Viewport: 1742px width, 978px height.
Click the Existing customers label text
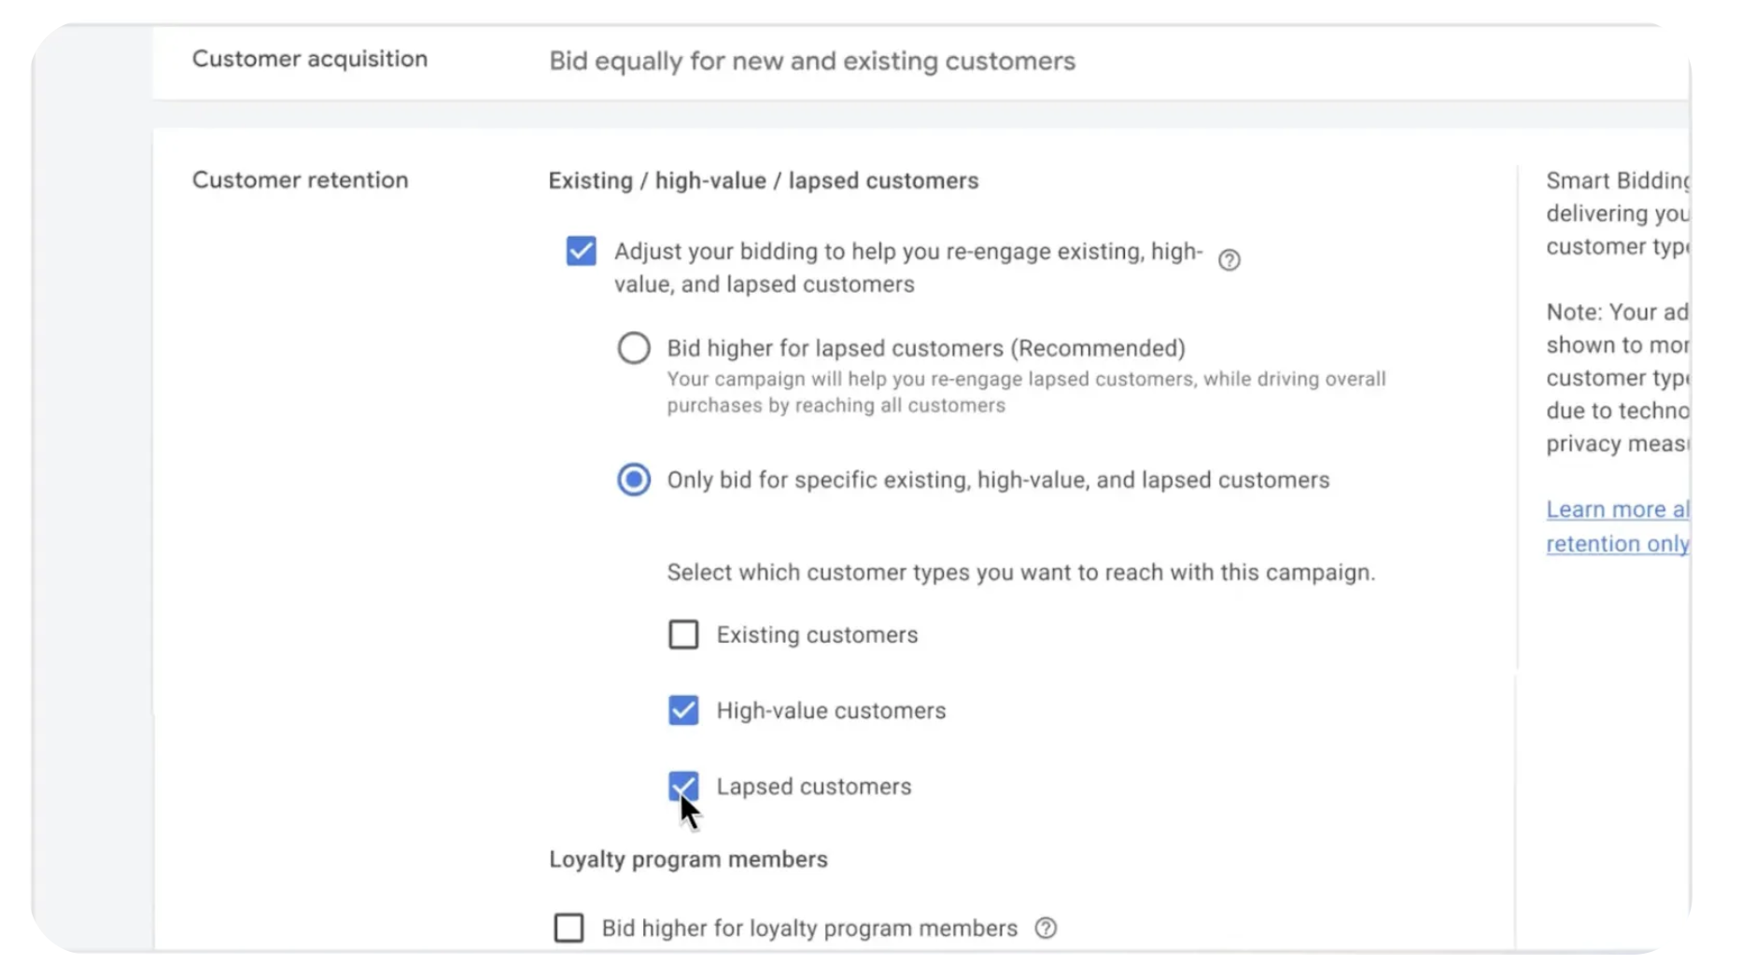coord(817,636)
